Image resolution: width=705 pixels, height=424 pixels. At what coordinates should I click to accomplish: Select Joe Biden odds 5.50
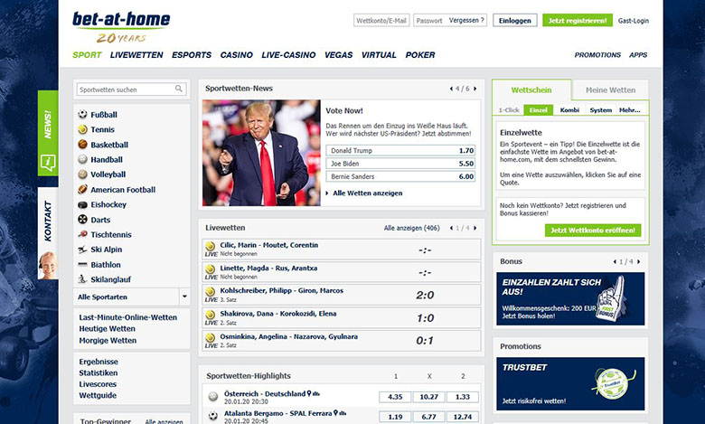pos(400,164)
